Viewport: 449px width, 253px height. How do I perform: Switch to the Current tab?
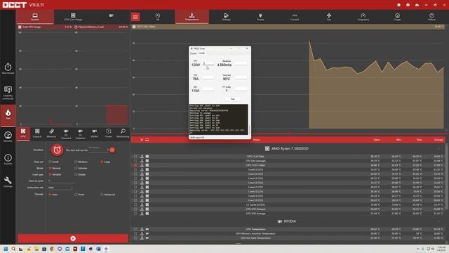295,17
